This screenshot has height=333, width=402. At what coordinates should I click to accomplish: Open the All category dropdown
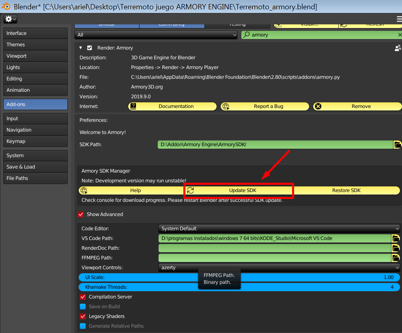(x=156, y=35)
